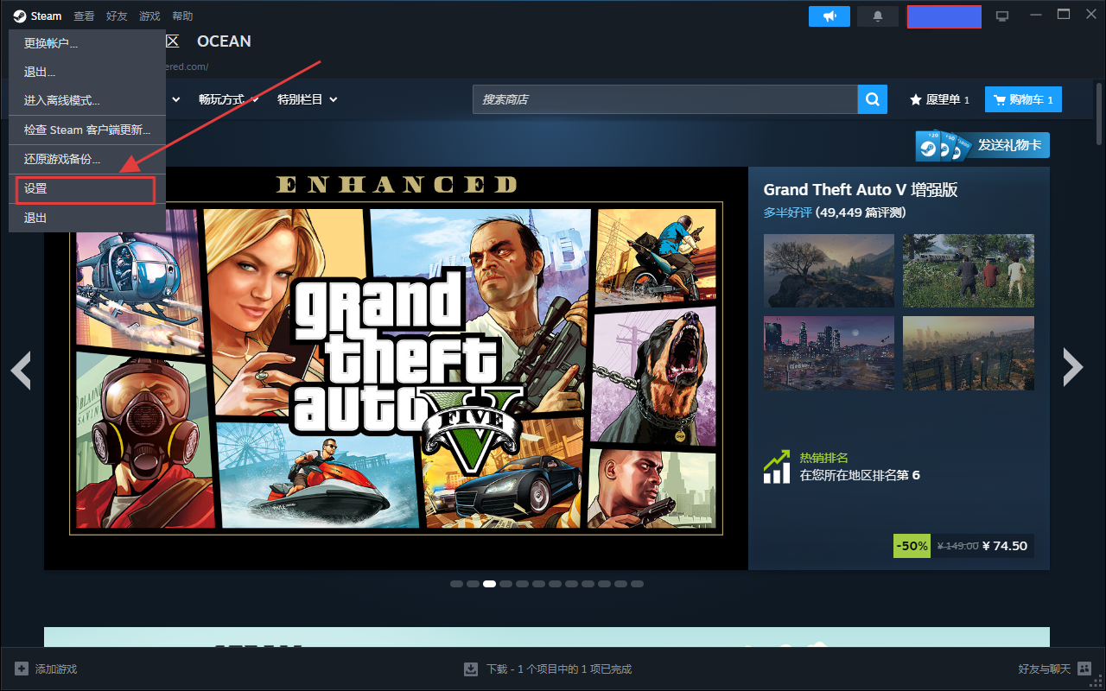
Task: Open the 购物车 shopping cart
Action: pyautogui.click(x=1023, y=100)
